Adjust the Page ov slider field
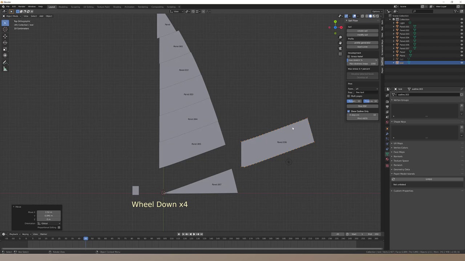This screenshot has width=465, height=261. click(371, 101)
